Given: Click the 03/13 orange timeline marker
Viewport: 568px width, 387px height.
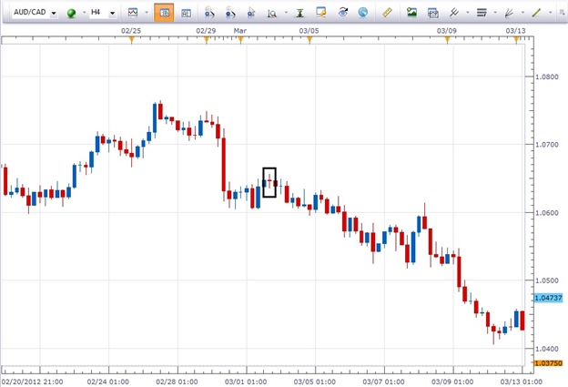Looking at the screenshot, I should (x=516, y=40).
